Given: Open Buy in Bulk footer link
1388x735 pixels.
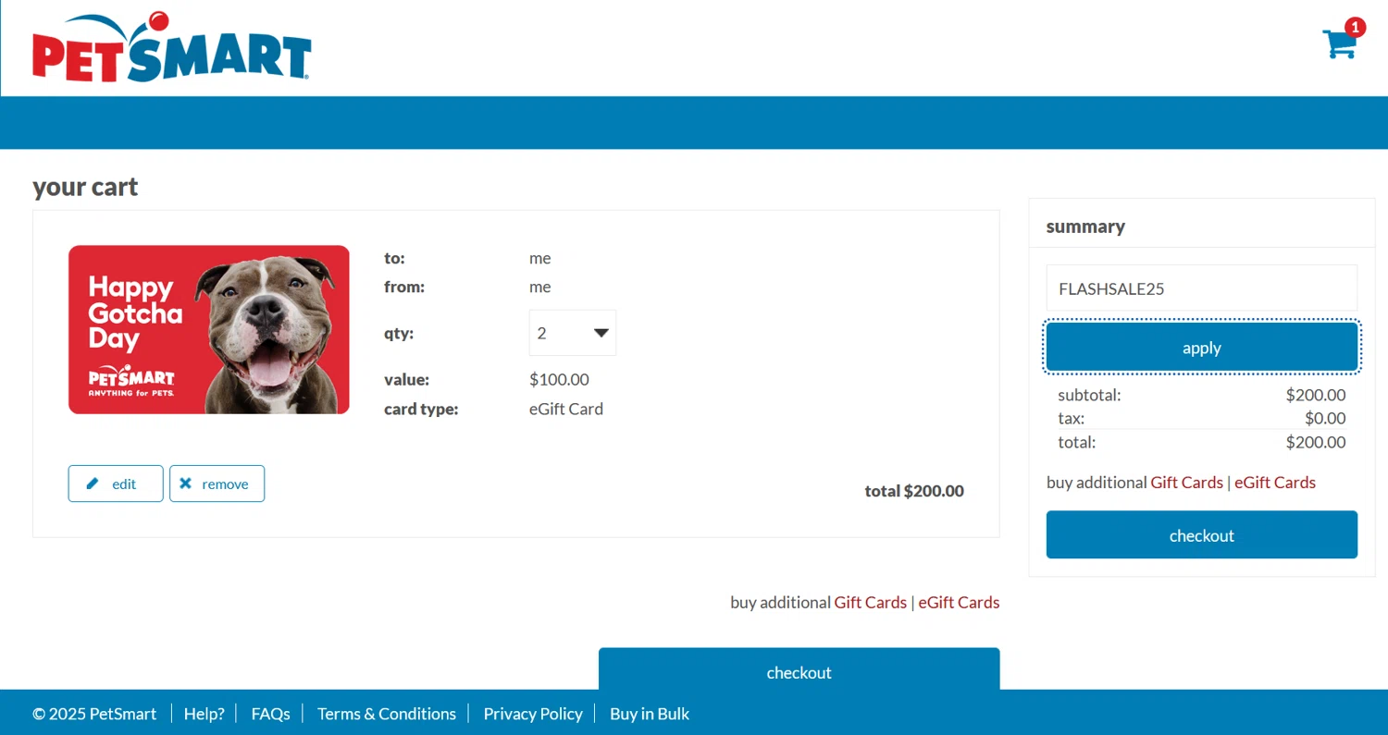Looking at the screenshot, I should point(650,714).
